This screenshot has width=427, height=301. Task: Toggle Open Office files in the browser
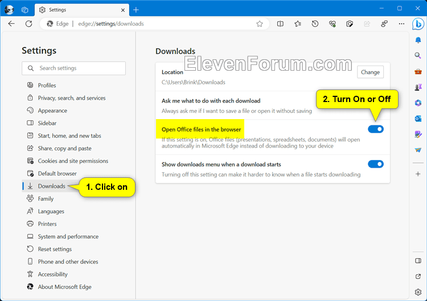(376, 129)
